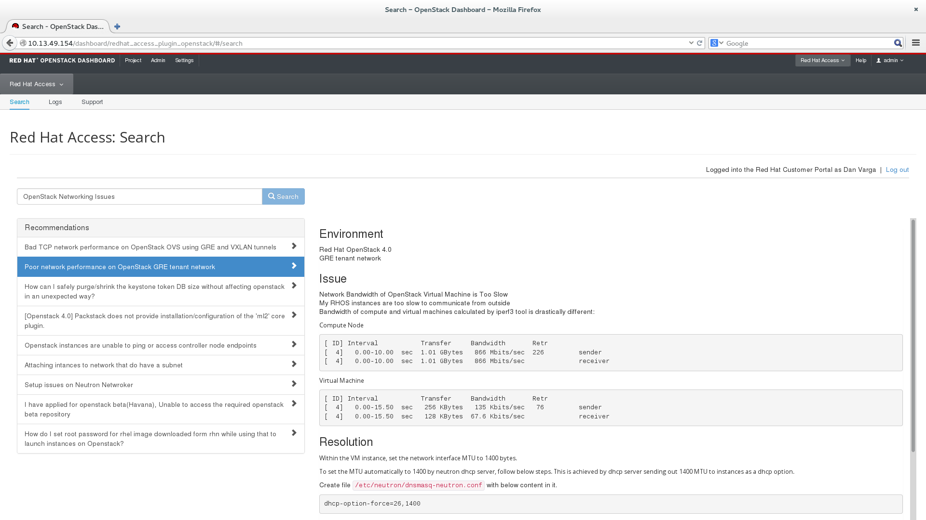Click the Resolution heading
Viewport: 926px width, 520px height.
(x=346, y=442)
